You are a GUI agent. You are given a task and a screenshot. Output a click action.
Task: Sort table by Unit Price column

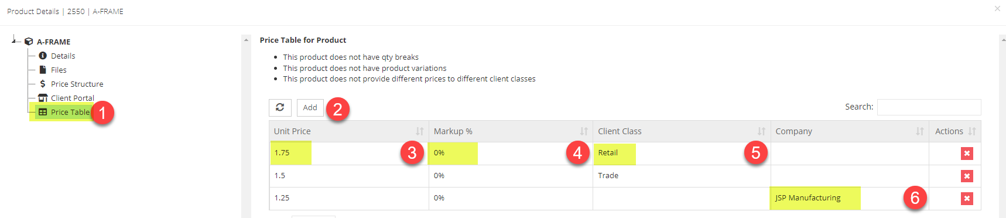tap(349, 131)
